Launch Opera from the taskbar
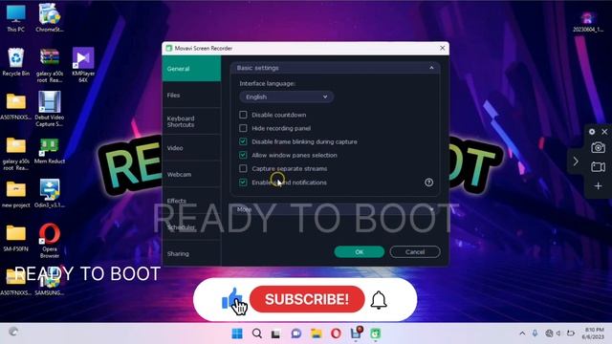This screenshot has width=612, height=344. point(336,333)
